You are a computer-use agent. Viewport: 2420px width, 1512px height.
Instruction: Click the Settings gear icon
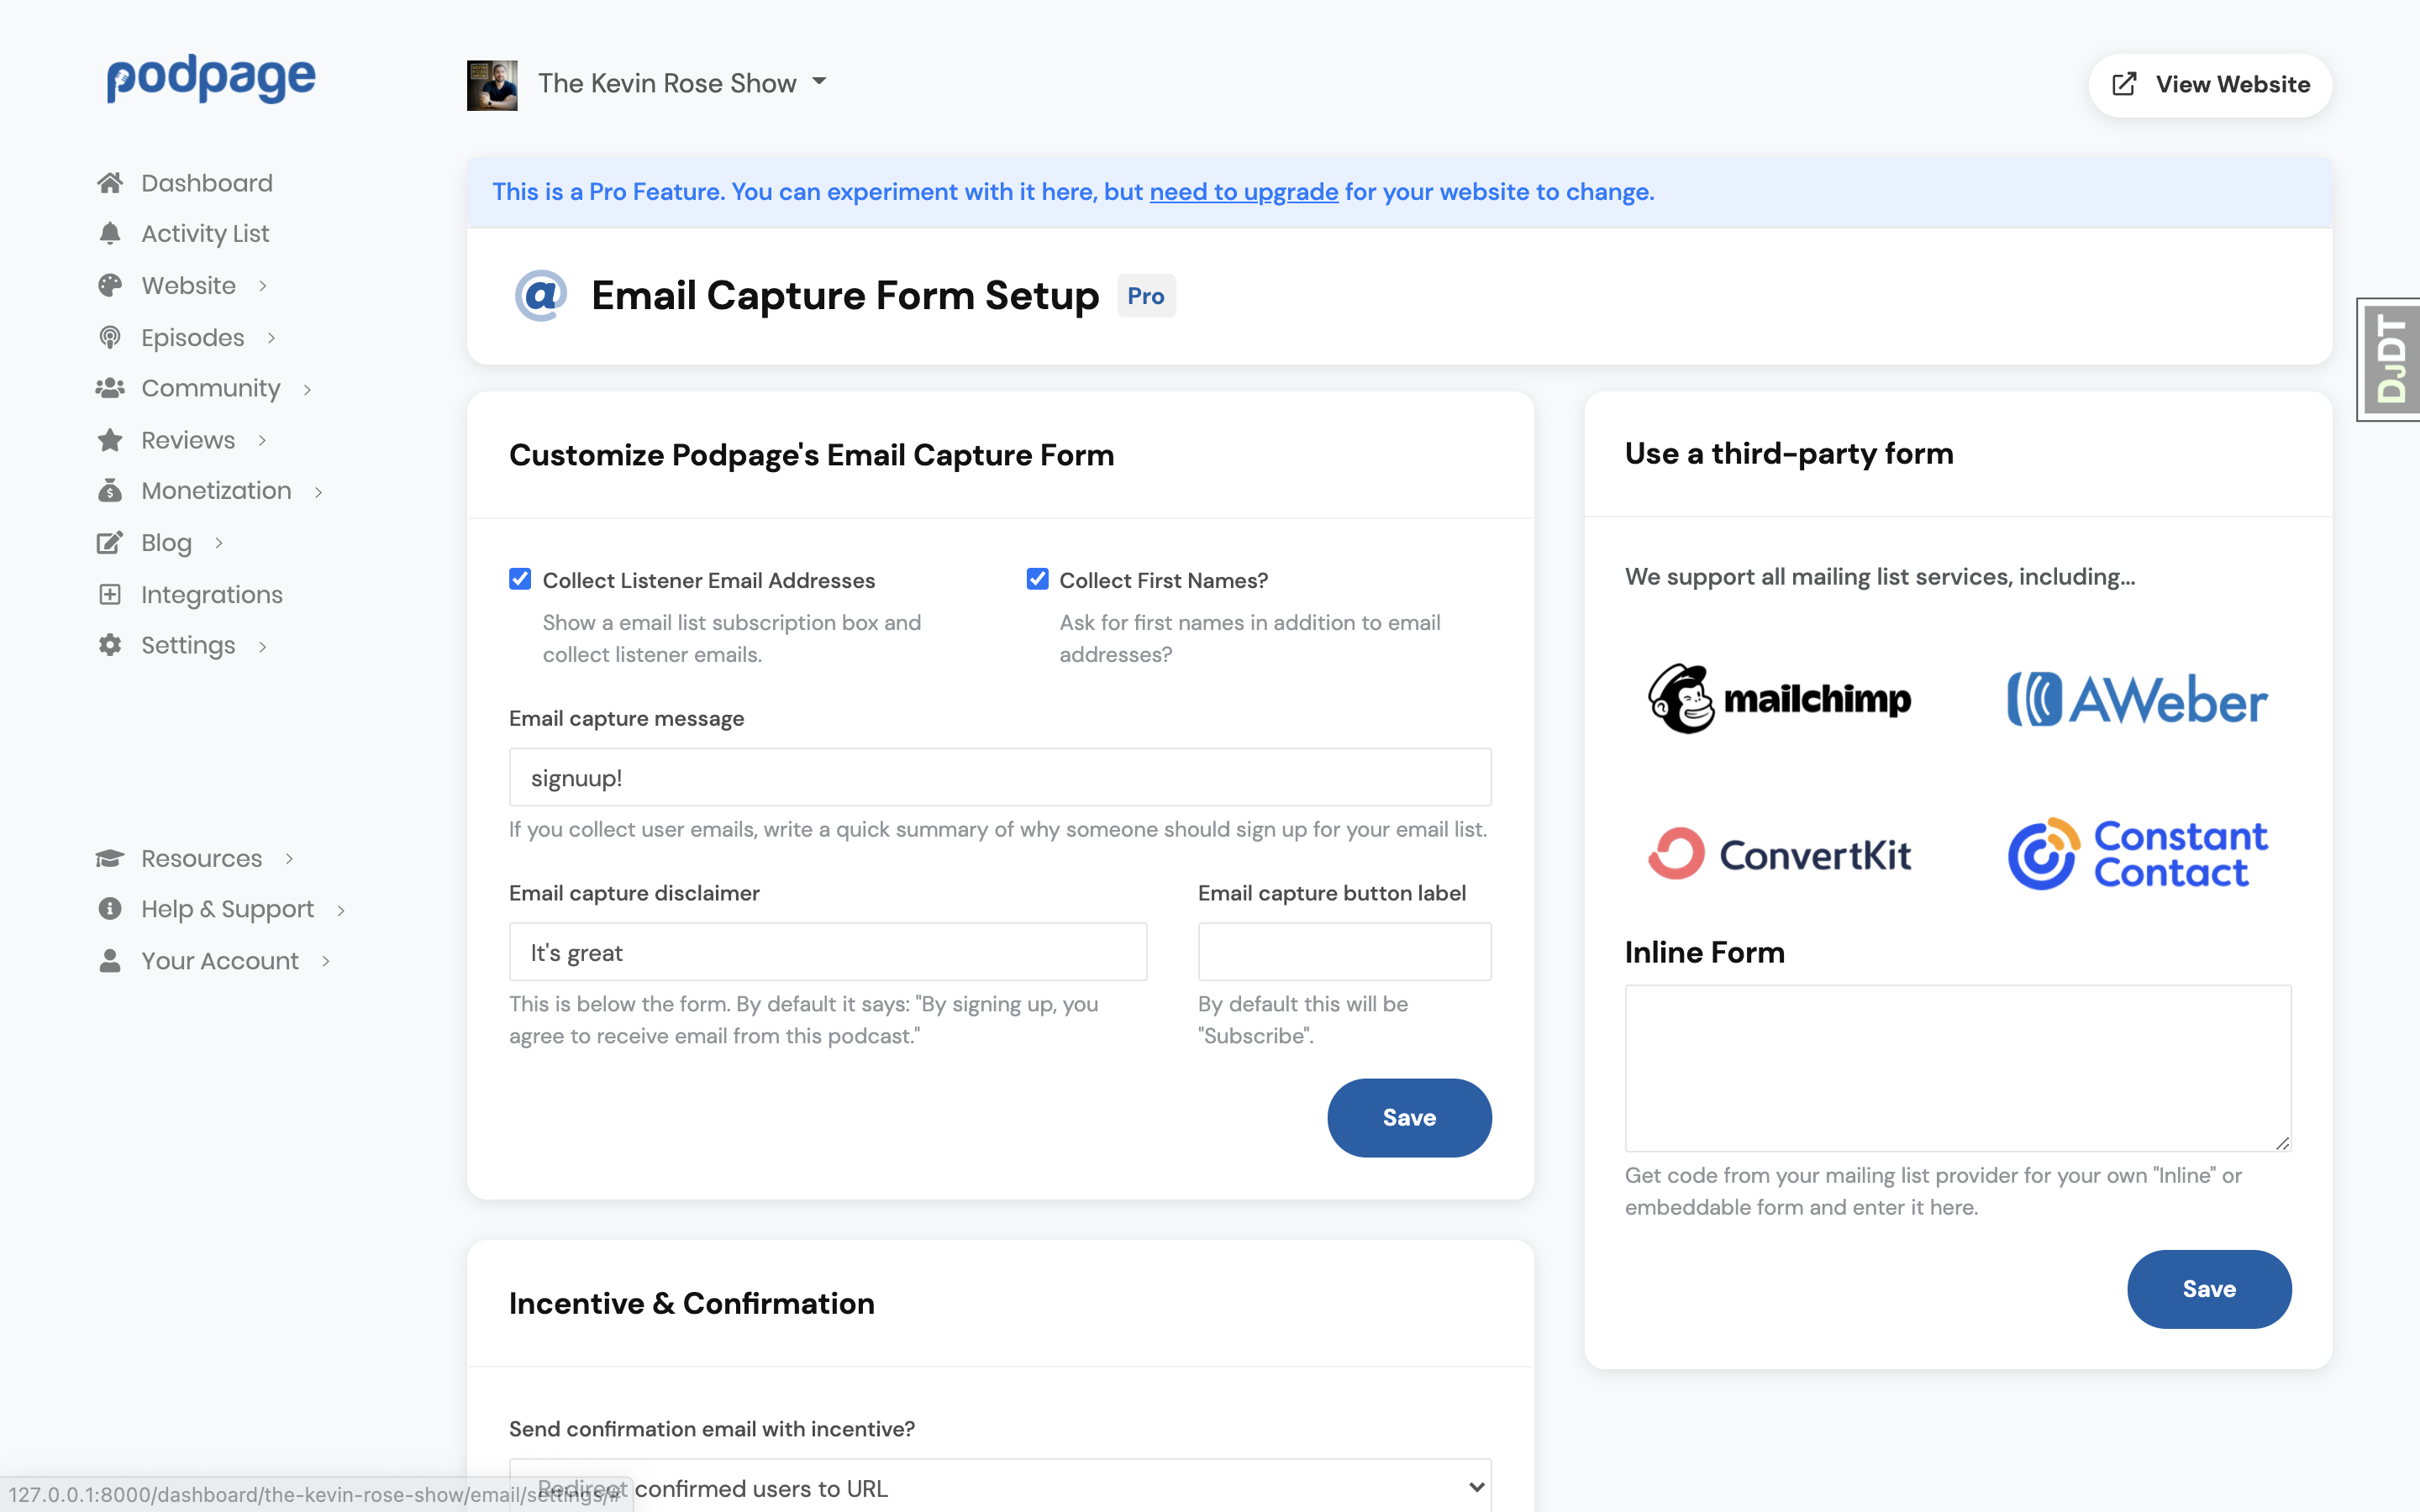coord(111,645)
